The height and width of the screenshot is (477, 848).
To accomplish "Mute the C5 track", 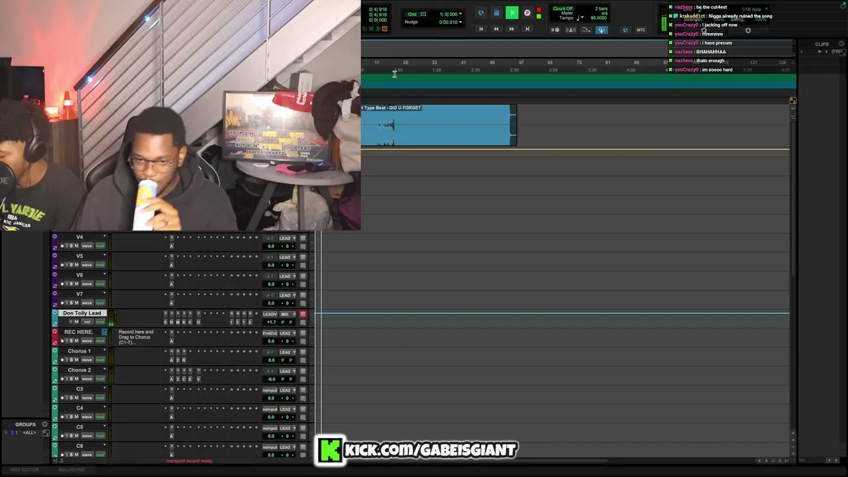I will (76, 436).
